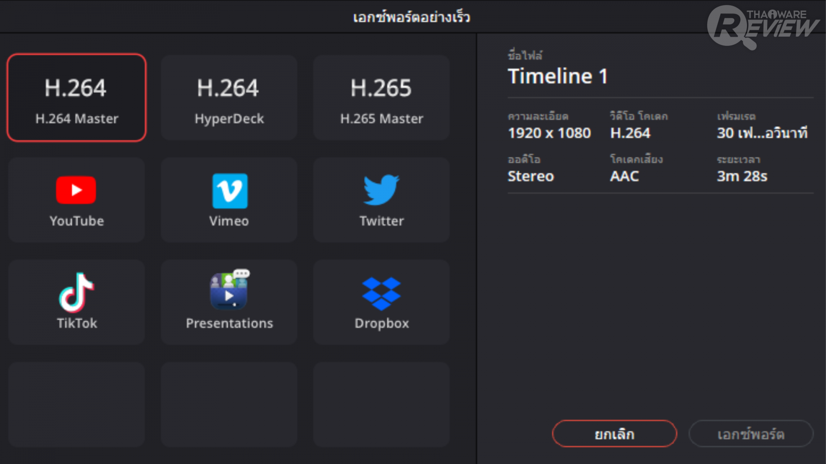Click the Timeline 1 file name field

pyautogui.click(x=558, y=77)
